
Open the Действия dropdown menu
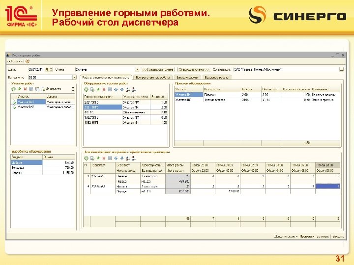click(x=15, y=61)
